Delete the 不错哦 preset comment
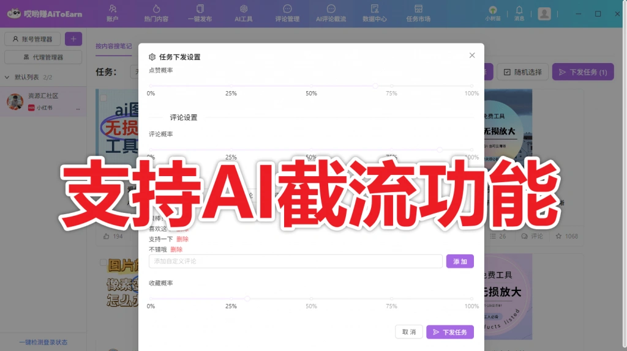Viewport: 627px width, 351px height. click(x=176, y=249)
